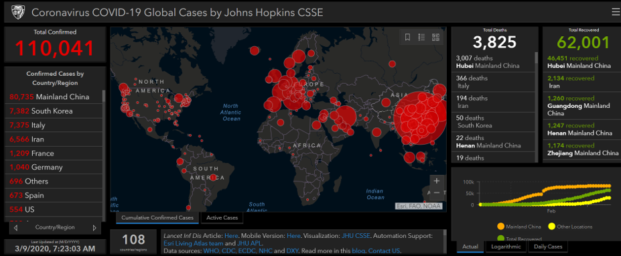Click the Total Confirmed 110,041 figure
Viewport: 621px width, 256px height.
click(55, 48)
